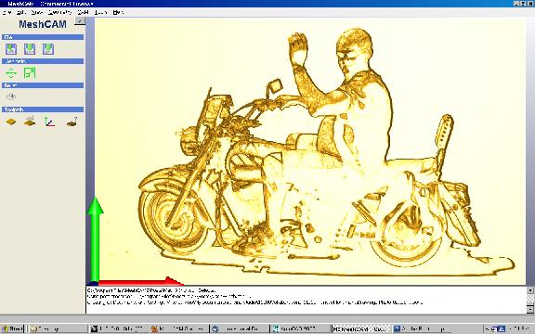Click the green resize-box Geometry icon
Screen dimensions: 535x334
pos(30,73)
